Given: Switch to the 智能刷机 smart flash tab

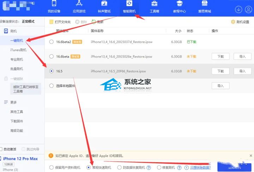Looking at the screenshot, I should point(129,7).
